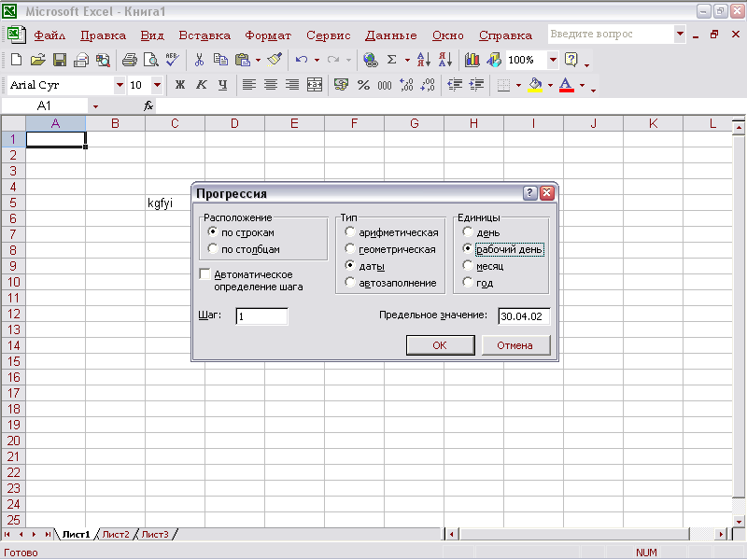Click the AutoSum sigma icon

pyautogui.click(x=391, y=60)
